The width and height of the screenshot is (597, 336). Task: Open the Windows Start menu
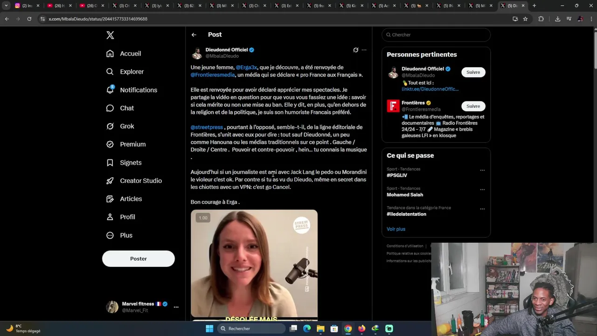(x=209, y=329)
